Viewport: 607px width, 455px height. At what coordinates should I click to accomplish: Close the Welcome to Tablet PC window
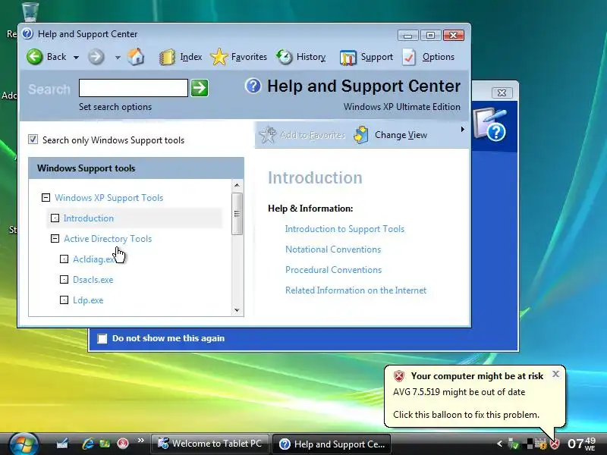pos(502,93)
